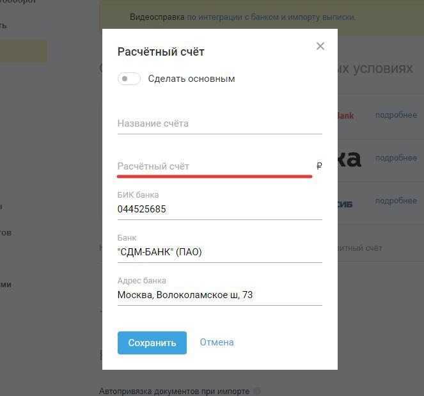
Task: Click the Отмена link
Action: (x=217, y=342)
